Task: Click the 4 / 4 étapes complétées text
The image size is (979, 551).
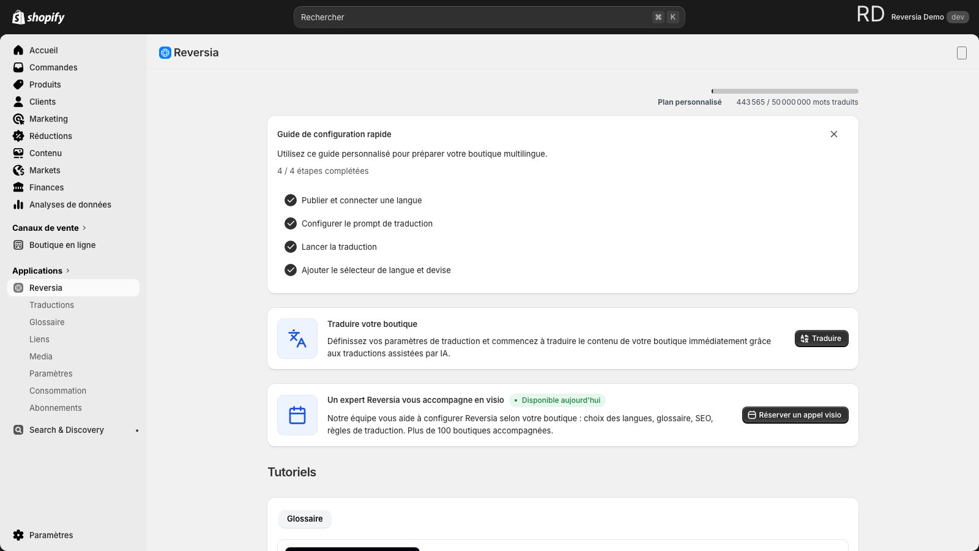Action: coord(323,171)
